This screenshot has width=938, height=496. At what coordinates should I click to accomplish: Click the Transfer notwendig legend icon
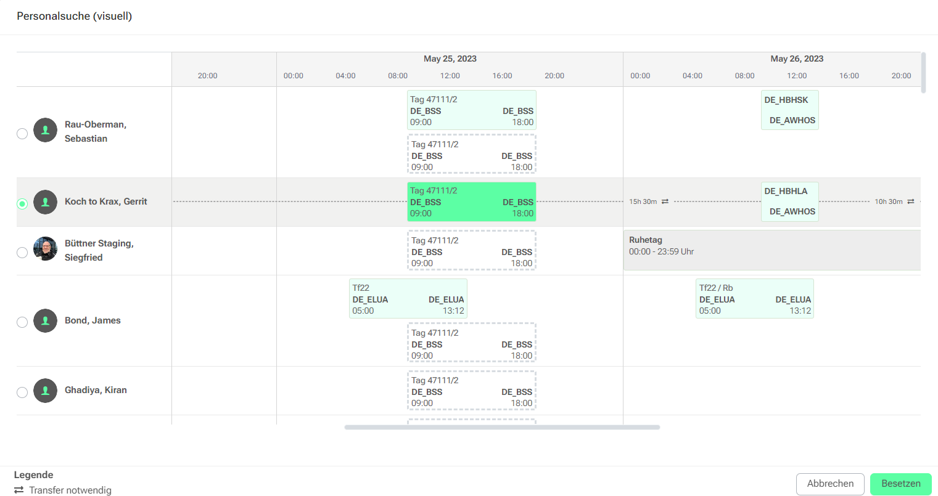(19, 490)
